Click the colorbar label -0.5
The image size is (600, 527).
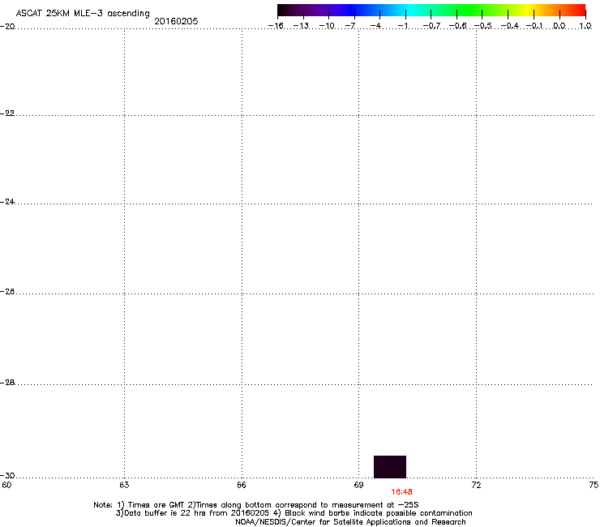483,26
